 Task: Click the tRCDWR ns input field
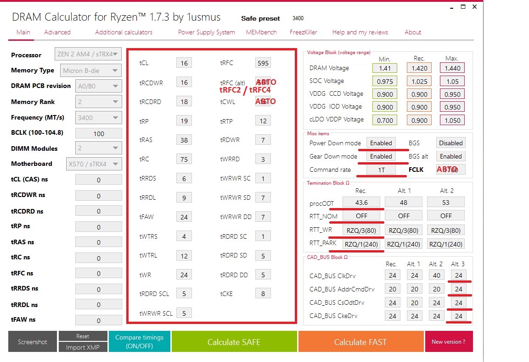click(99, 196)
